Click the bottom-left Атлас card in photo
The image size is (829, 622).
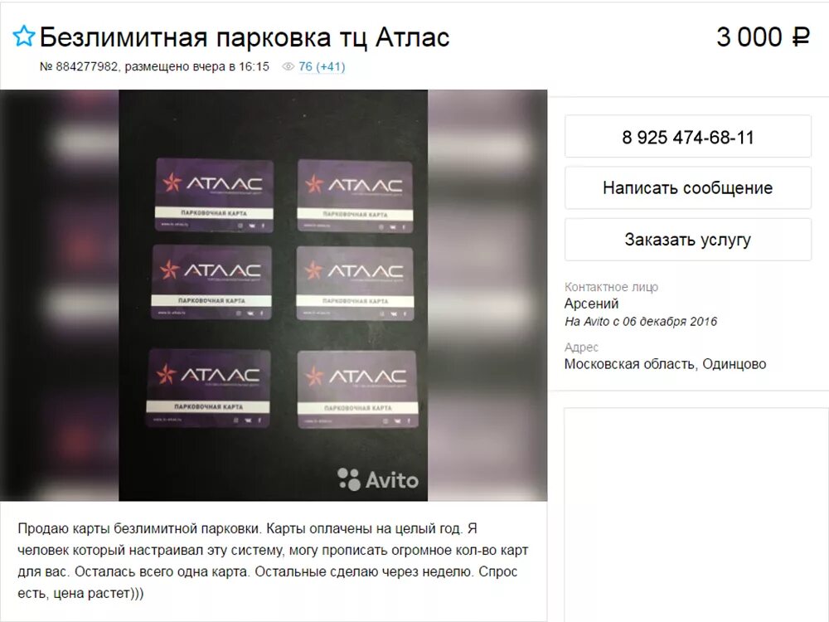[x=208, y=387]
